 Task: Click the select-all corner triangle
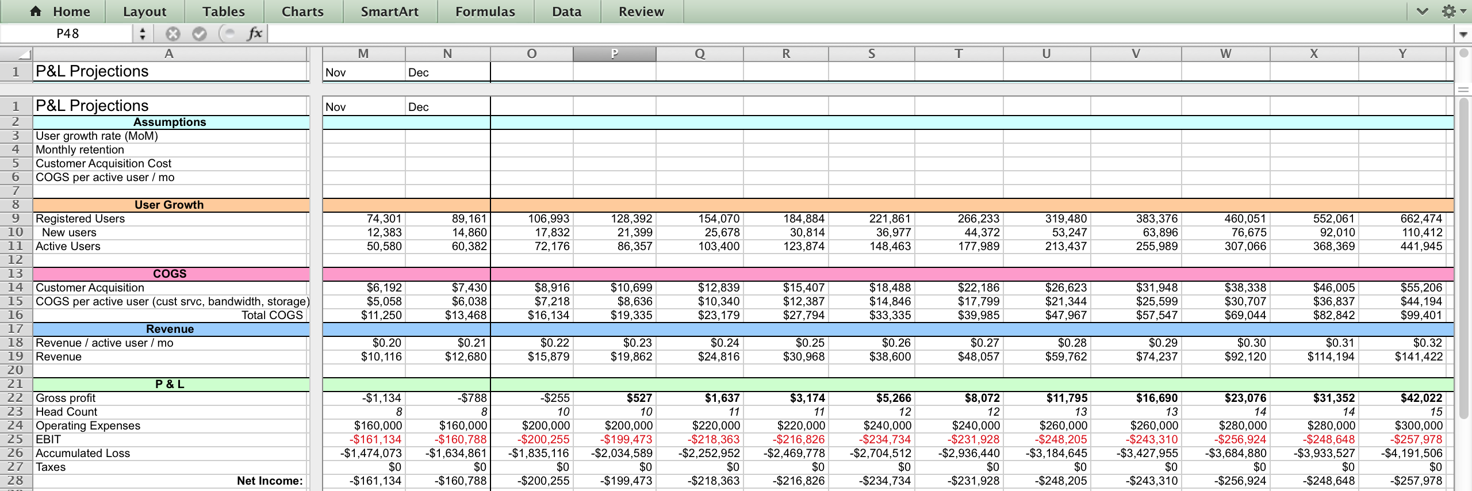coord(24,55)
